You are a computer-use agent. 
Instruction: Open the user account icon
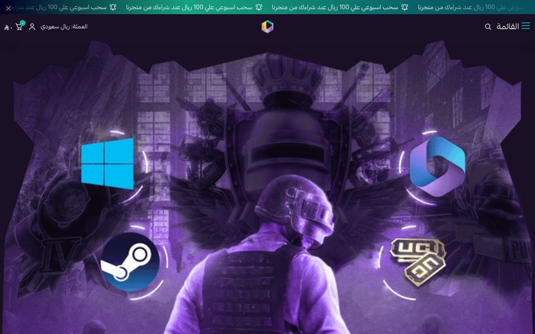(x=32, y=27)
